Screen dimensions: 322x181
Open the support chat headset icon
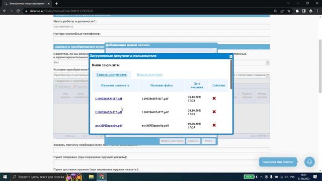(309, 162)
